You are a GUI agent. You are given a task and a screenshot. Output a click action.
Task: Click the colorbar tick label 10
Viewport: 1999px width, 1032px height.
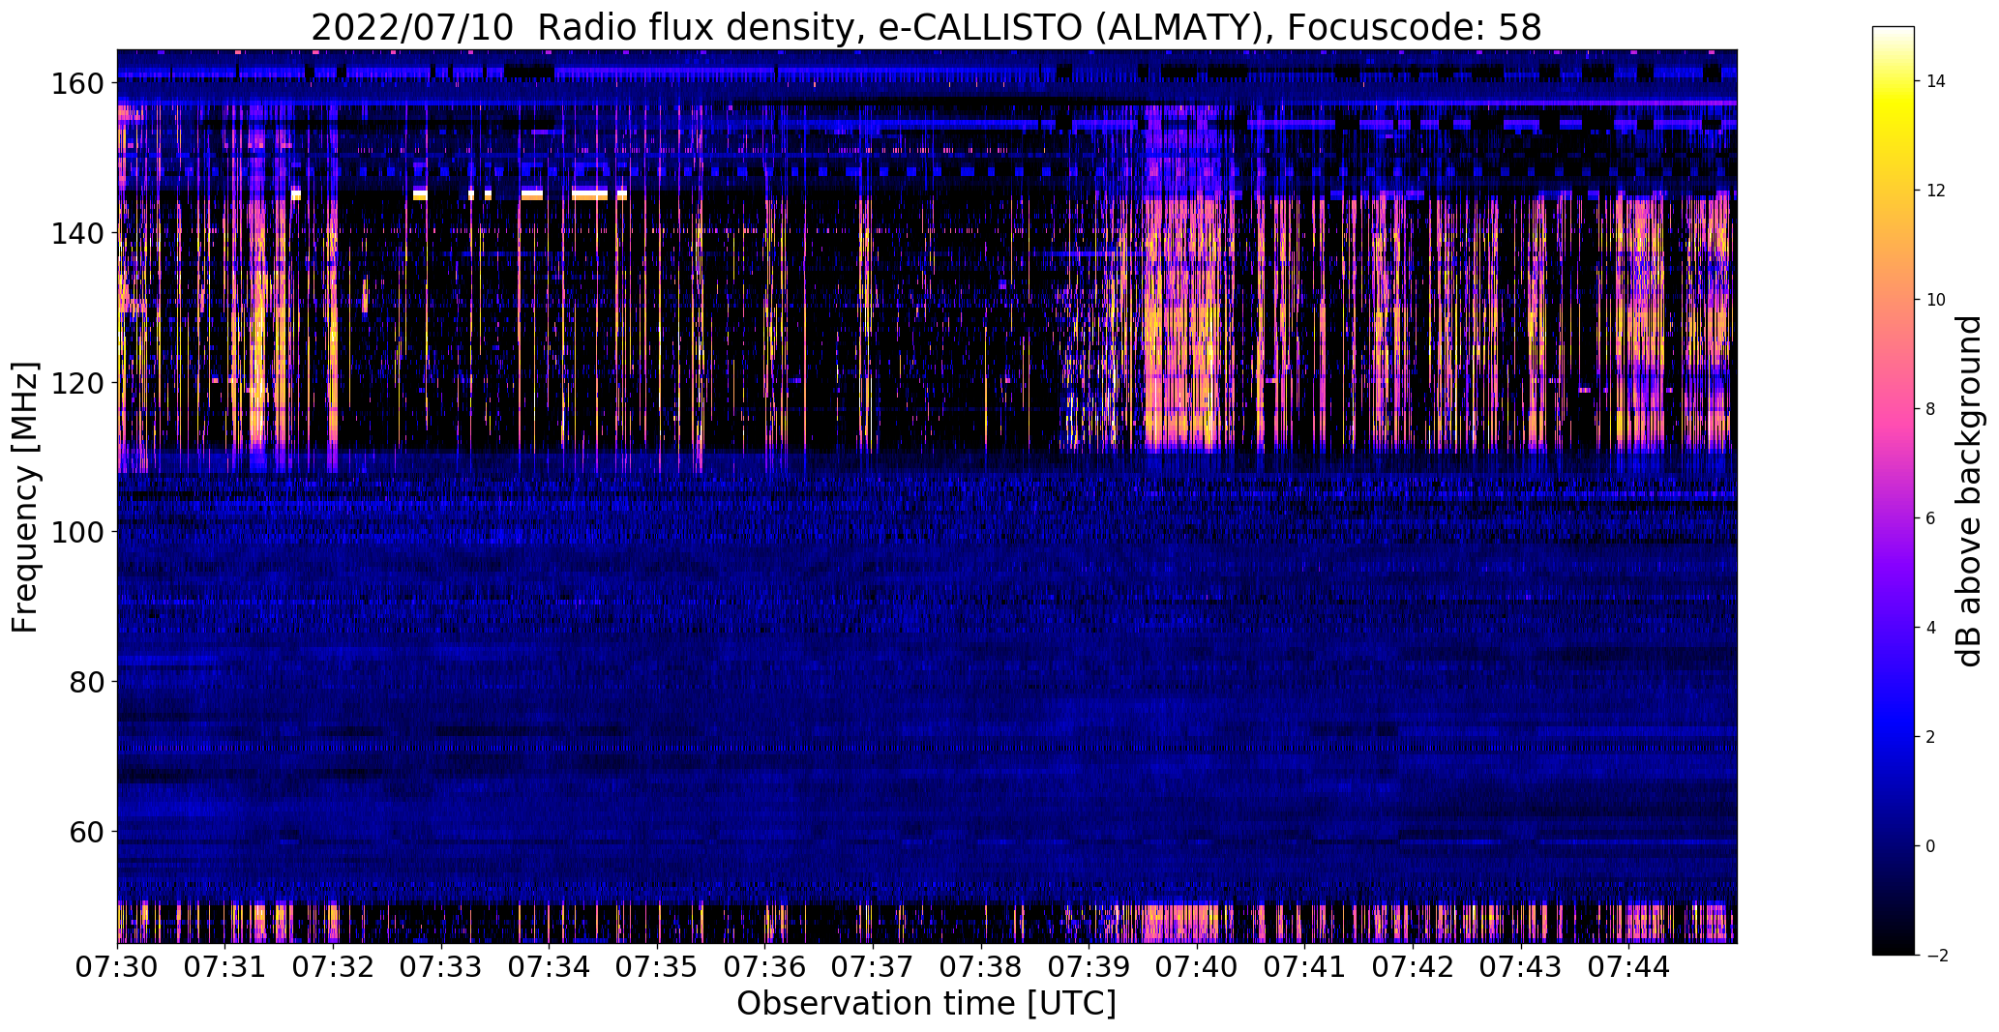coord(1935,300)
